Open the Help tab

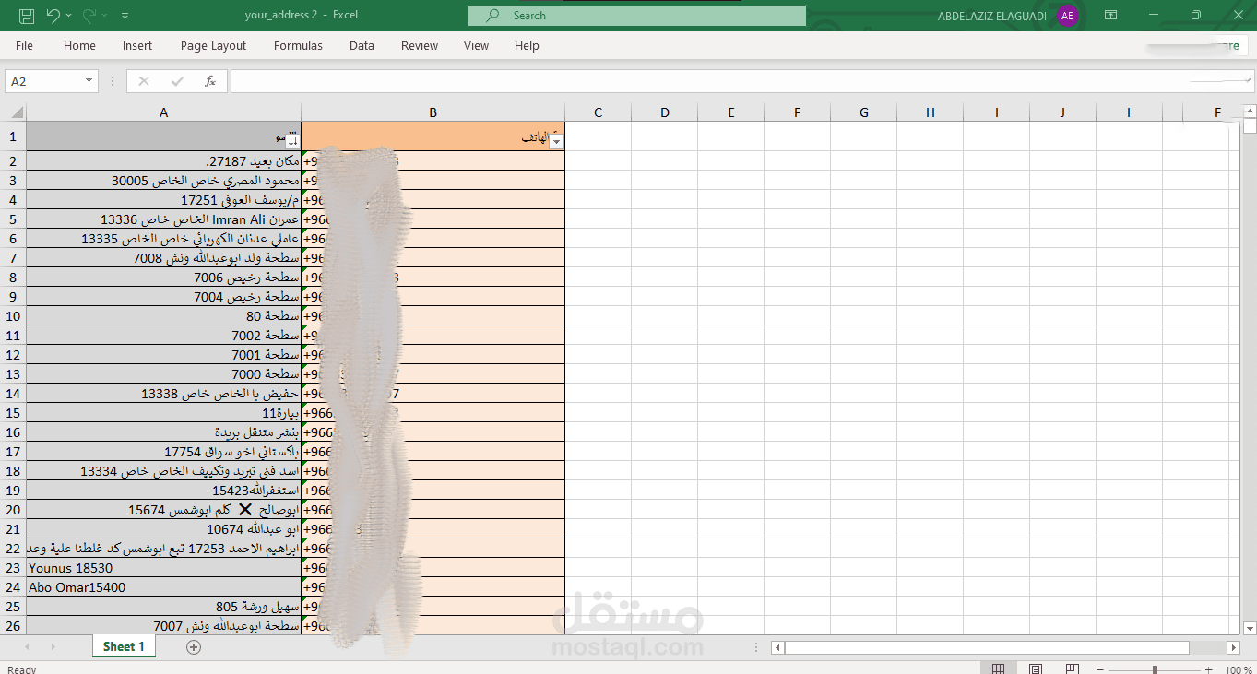(527, 46)
